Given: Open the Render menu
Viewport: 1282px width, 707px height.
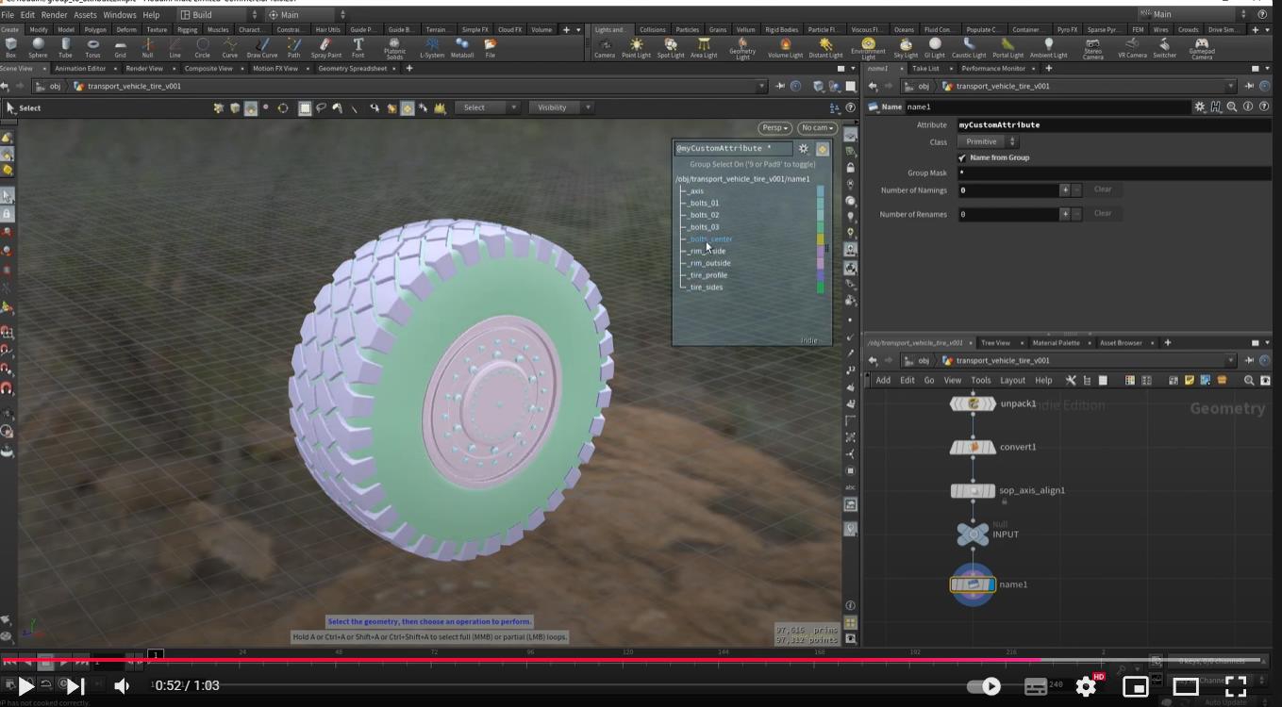Looking at the screenshot, I should pos(54,15).
